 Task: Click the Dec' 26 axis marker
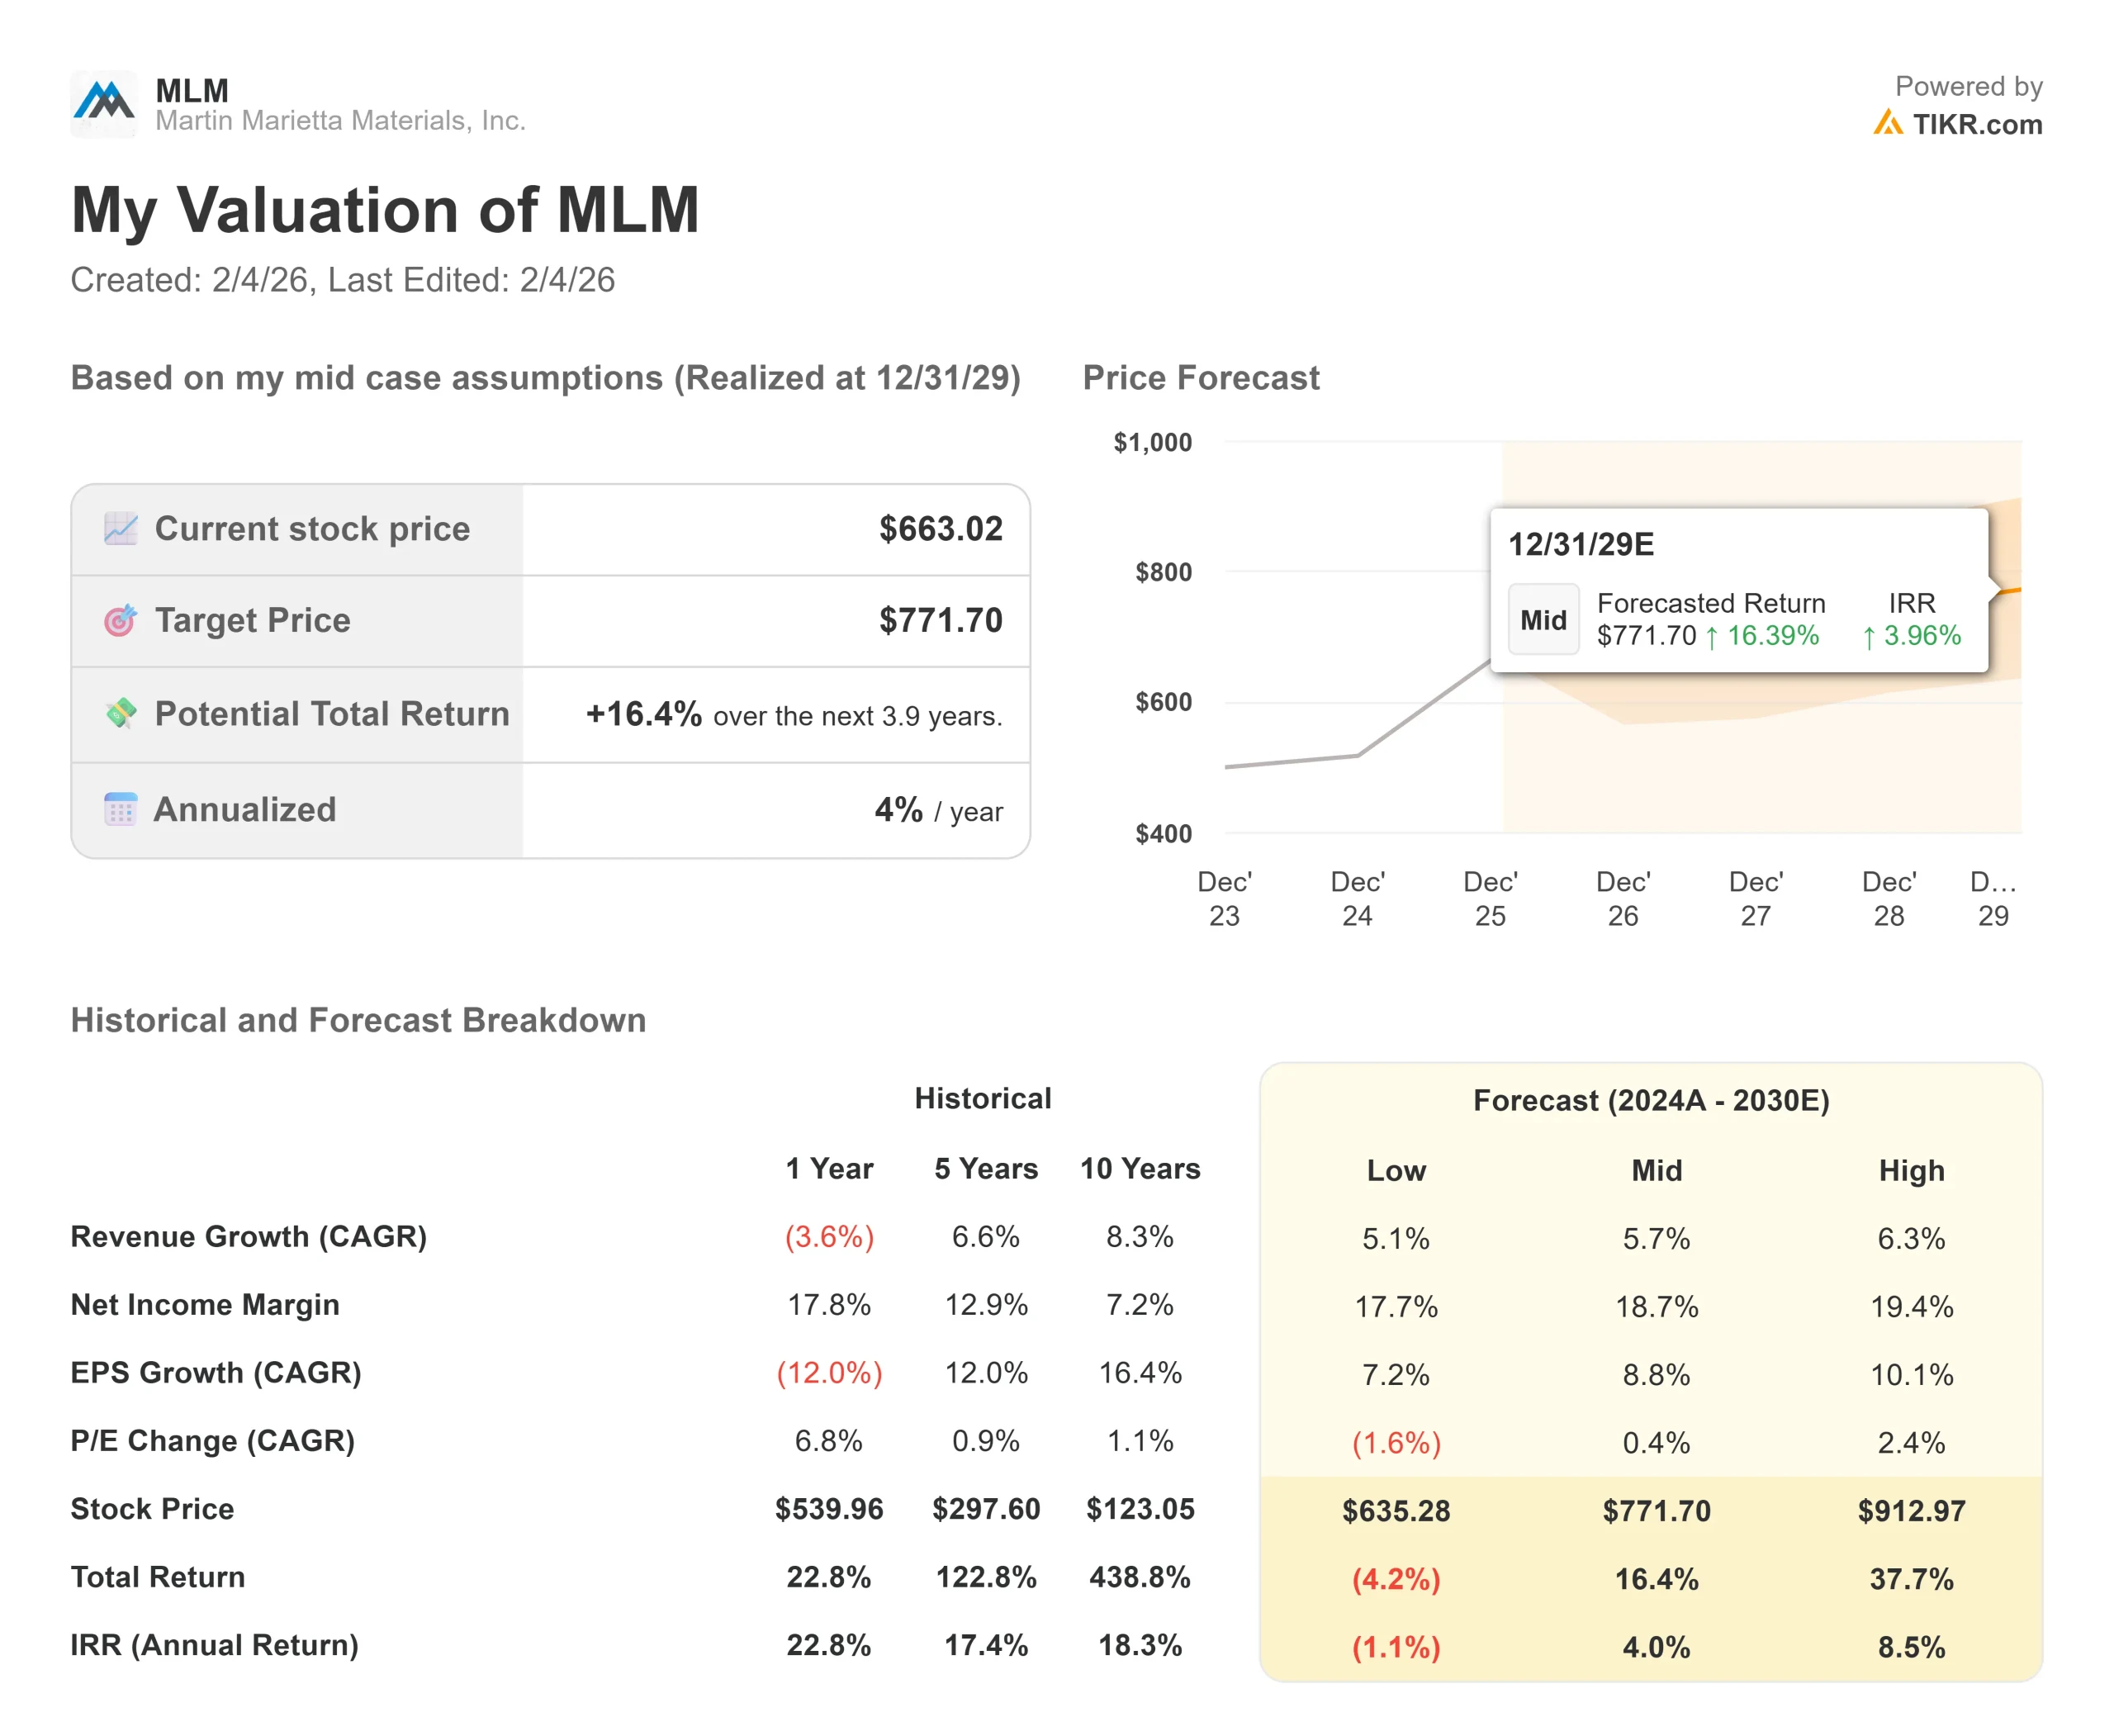(x=1622, y=898)
